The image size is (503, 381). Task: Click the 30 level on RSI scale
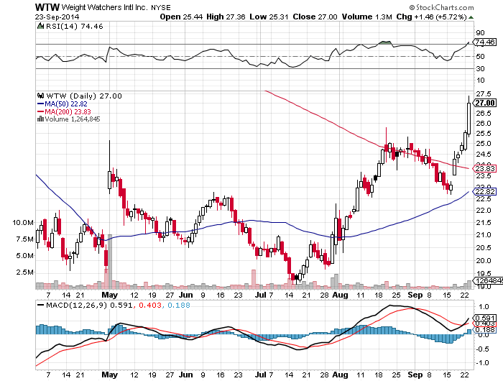(480, 68)
